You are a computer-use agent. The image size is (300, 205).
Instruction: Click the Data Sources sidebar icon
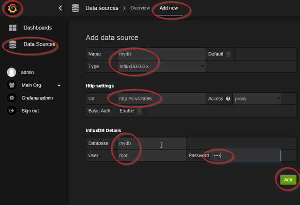coord(13,44)
